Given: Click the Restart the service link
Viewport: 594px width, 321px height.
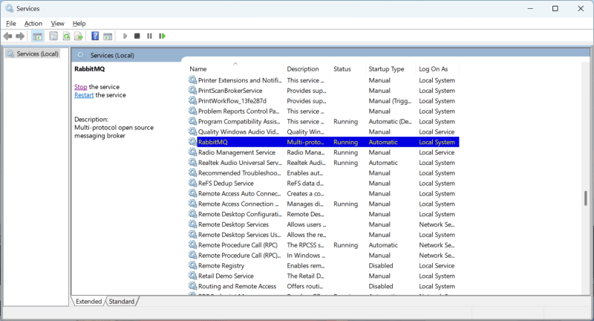Looking at the screenshot, I should 84,95.
